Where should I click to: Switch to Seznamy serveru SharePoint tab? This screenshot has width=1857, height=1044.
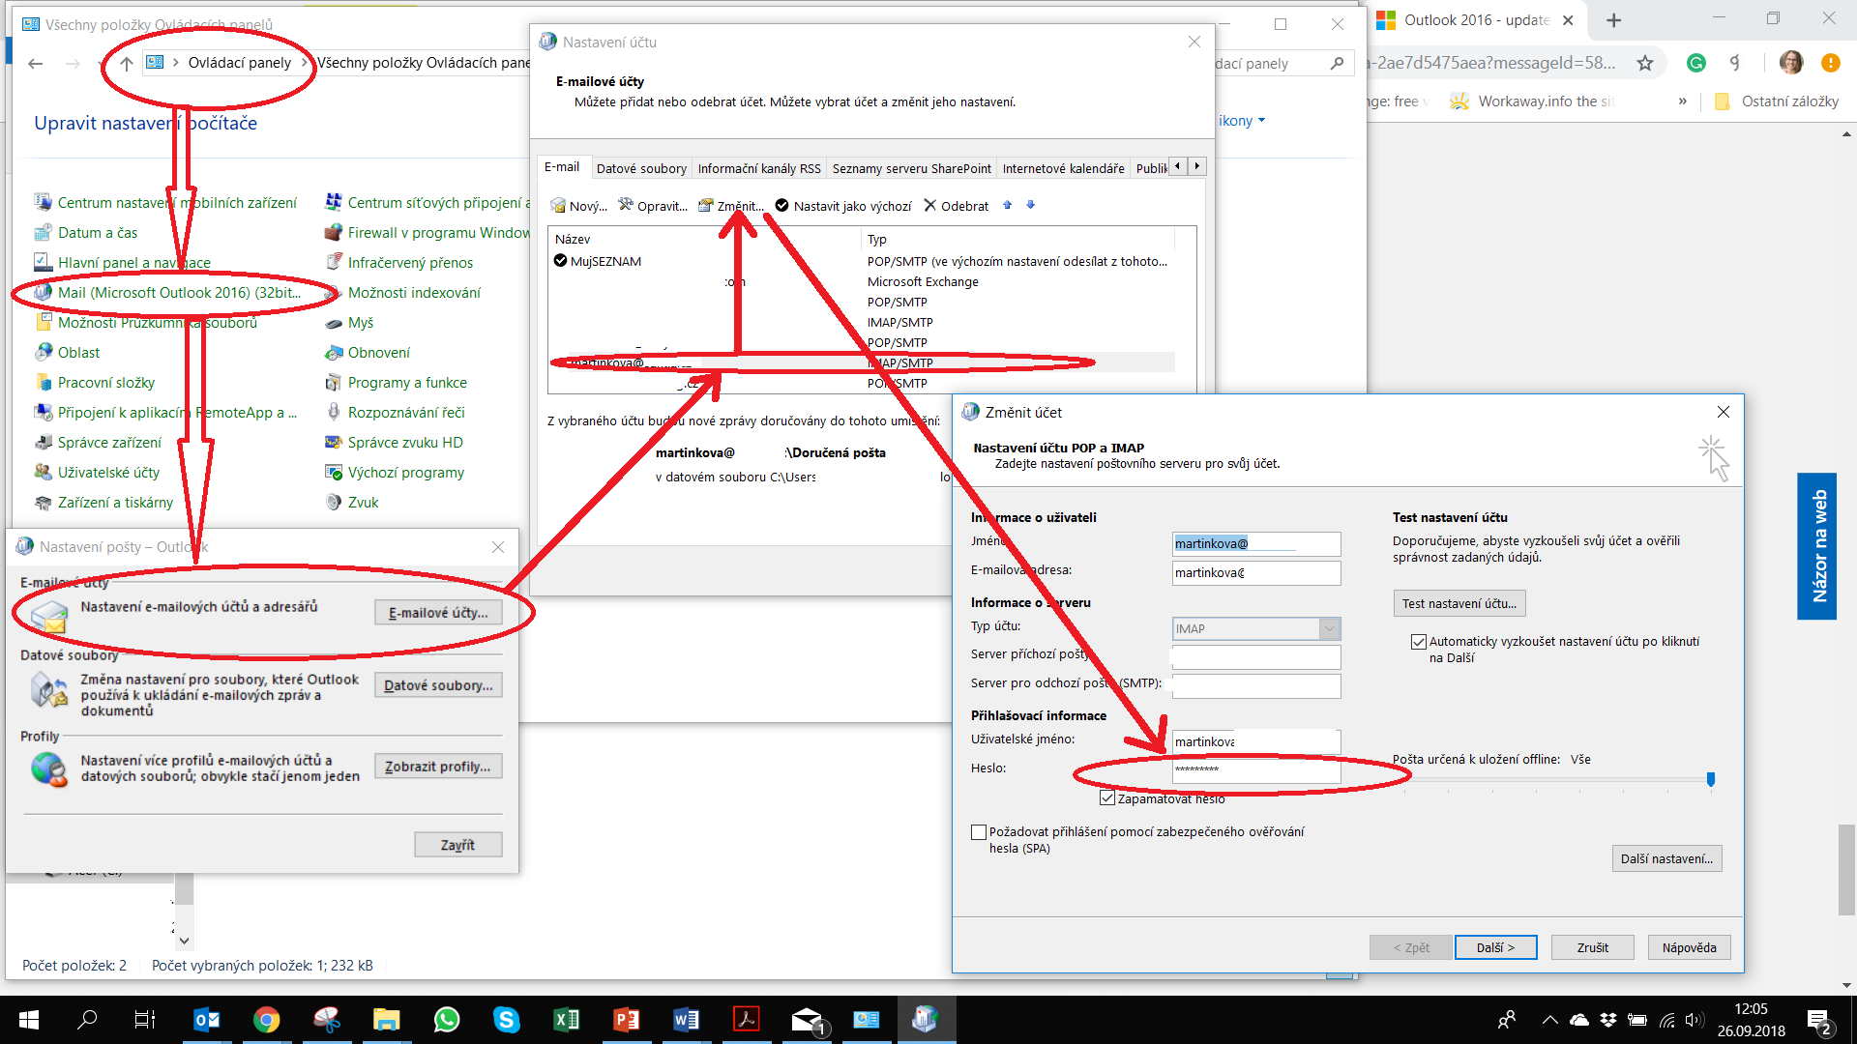[911, 168]
